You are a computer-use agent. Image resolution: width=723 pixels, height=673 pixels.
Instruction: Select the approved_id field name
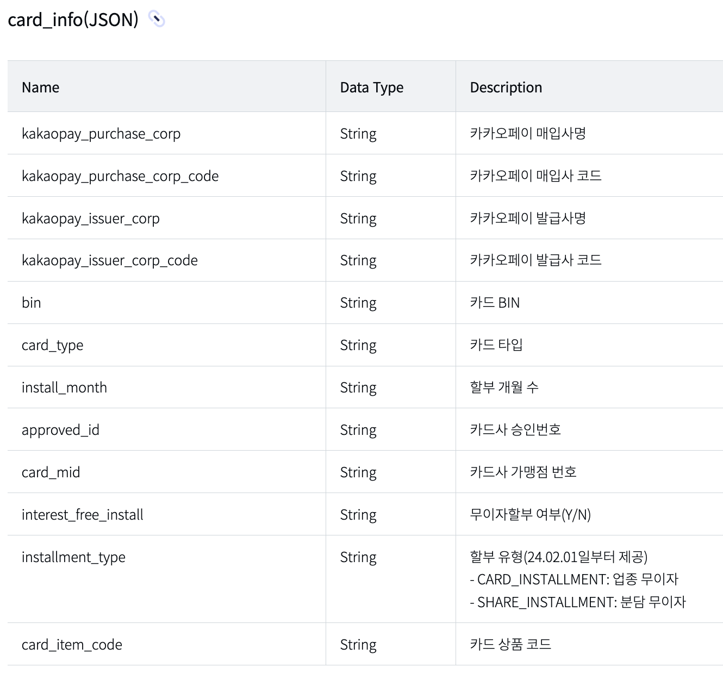(x=60, y=430)
